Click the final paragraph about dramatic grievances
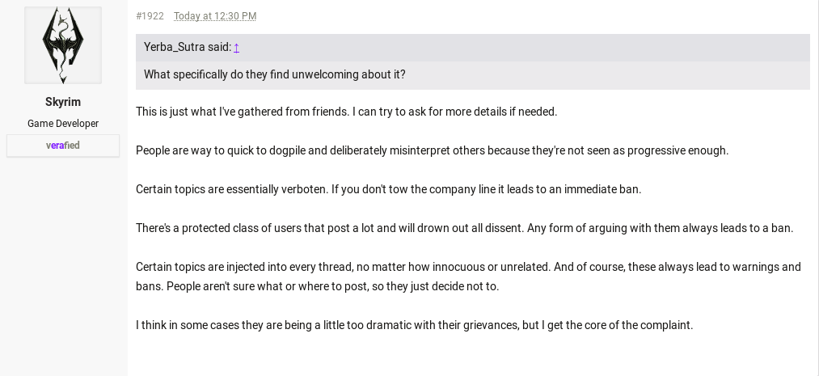The image size is (819, 376). tap(414, 325)
